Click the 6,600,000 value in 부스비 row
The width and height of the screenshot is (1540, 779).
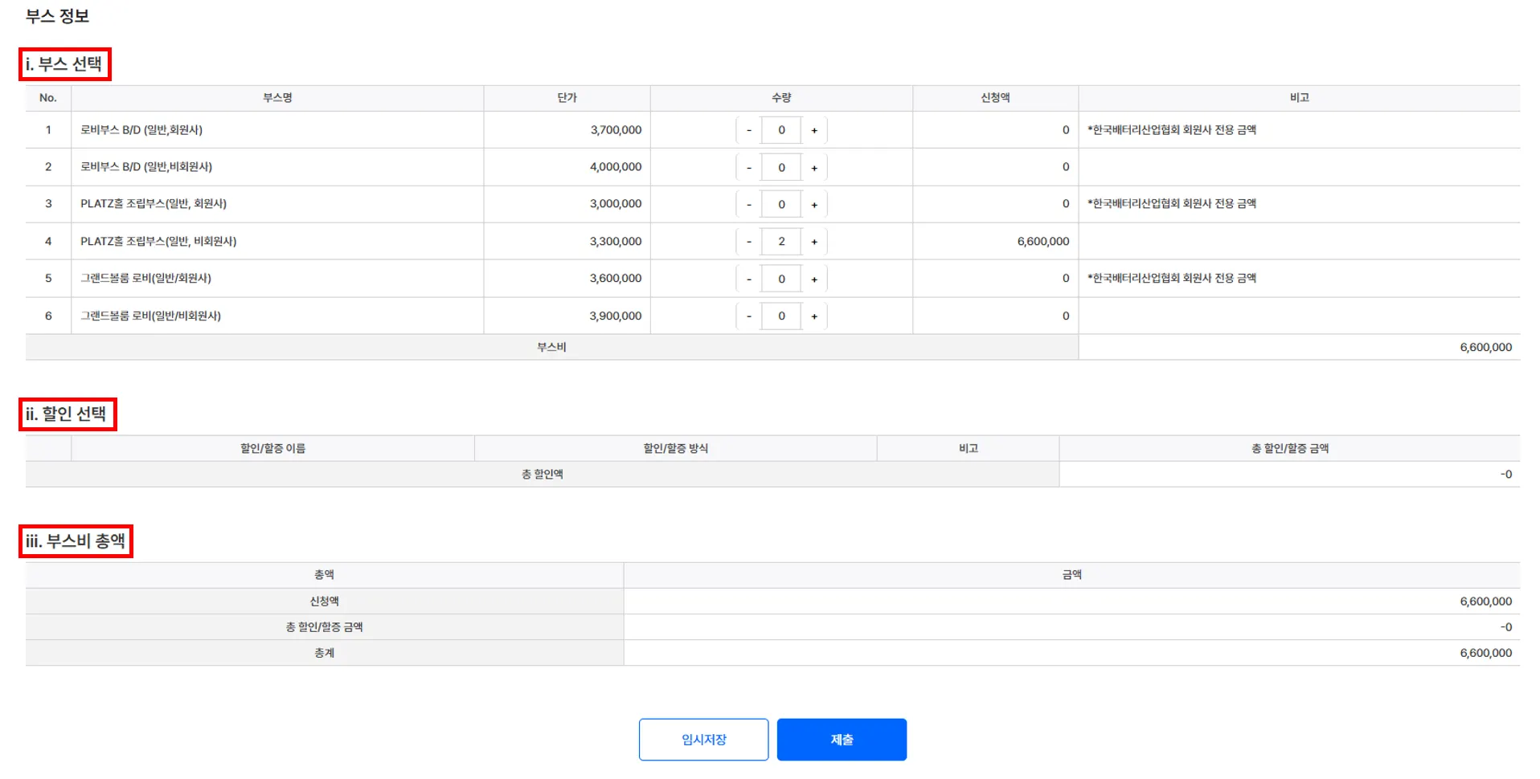1485,347
